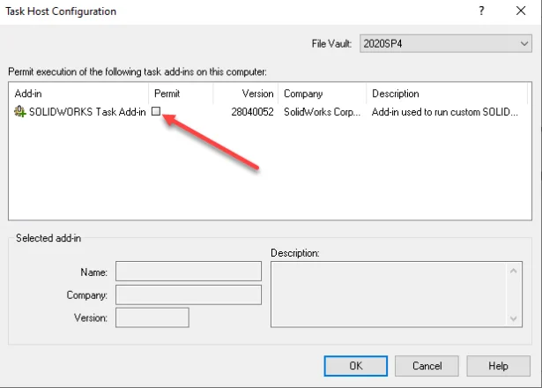This screenshot has width=542, height=388.
Task: Open the File Vault dropdown showing 2020SP4
Action: point(446,43)
